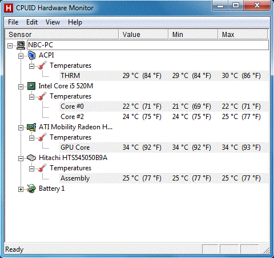Open the View menu
This screenshot has width=274, height=258.
tap(53, 22)
